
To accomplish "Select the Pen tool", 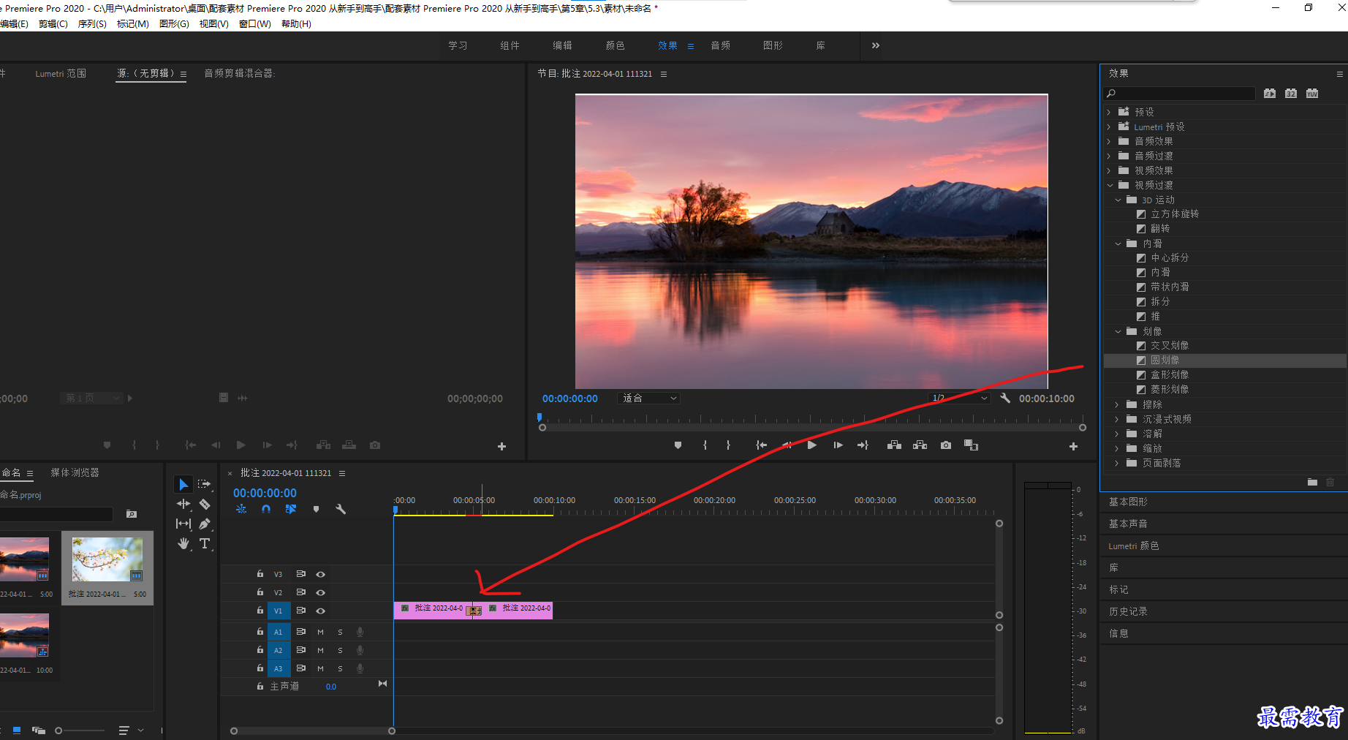I will 205,524.
